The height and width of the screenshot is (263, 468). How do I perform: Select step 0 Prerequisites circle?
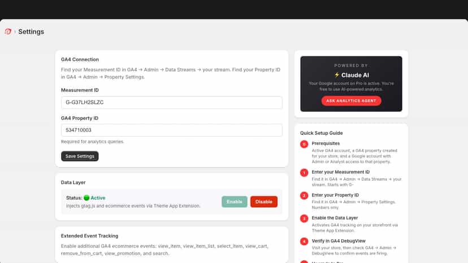tap(304, 144)
